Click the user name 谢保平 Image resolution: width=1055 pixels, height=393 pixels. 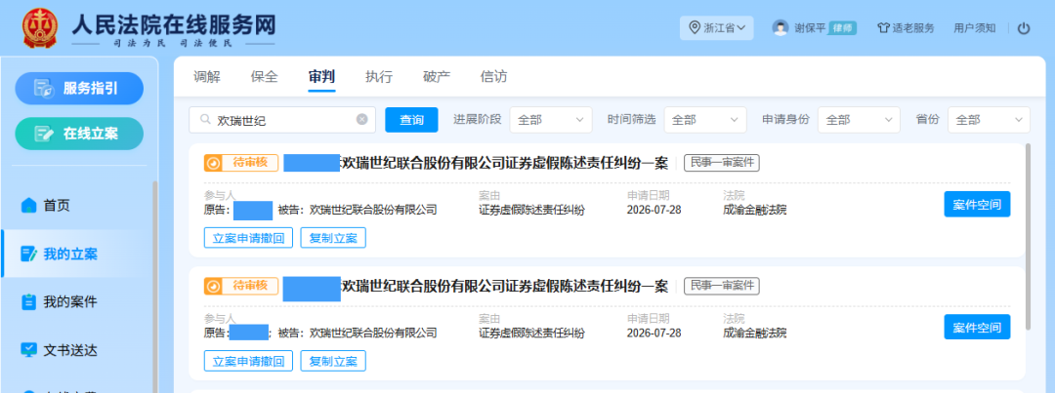tap(810, 28)
